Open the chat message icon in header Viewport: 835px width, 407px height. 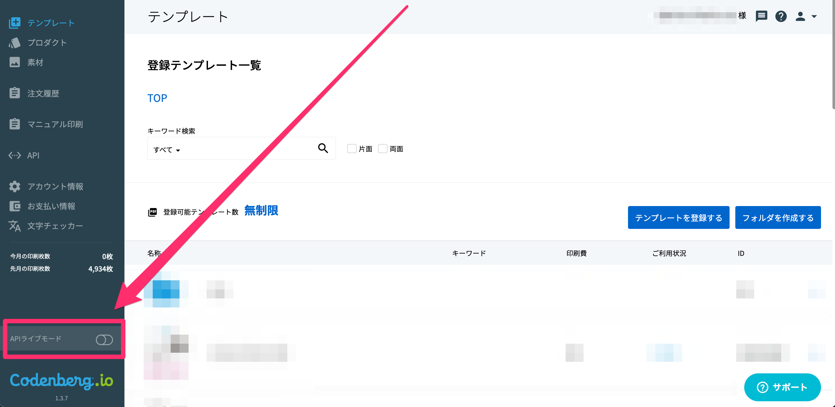[761, 16]
